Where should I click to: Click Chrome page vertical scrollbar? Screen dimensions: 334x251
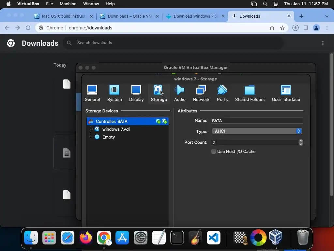click(x=331, y=125)
